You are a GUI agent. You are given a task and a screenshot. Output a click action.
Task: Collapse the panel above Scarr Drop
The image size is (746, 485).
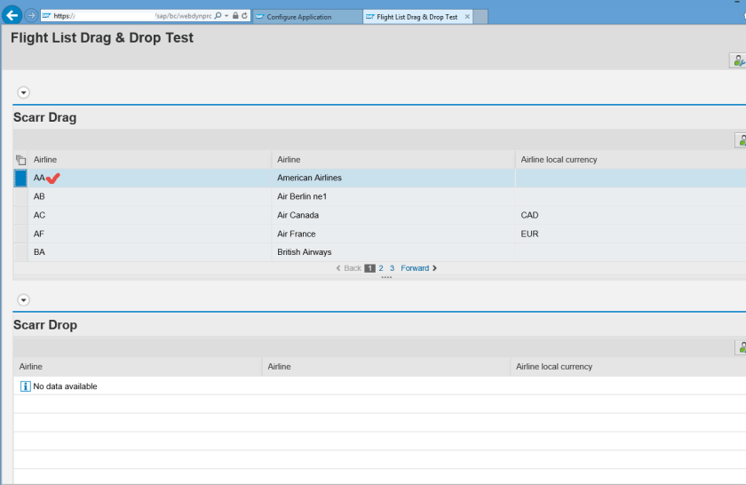[x=24, y=300]
